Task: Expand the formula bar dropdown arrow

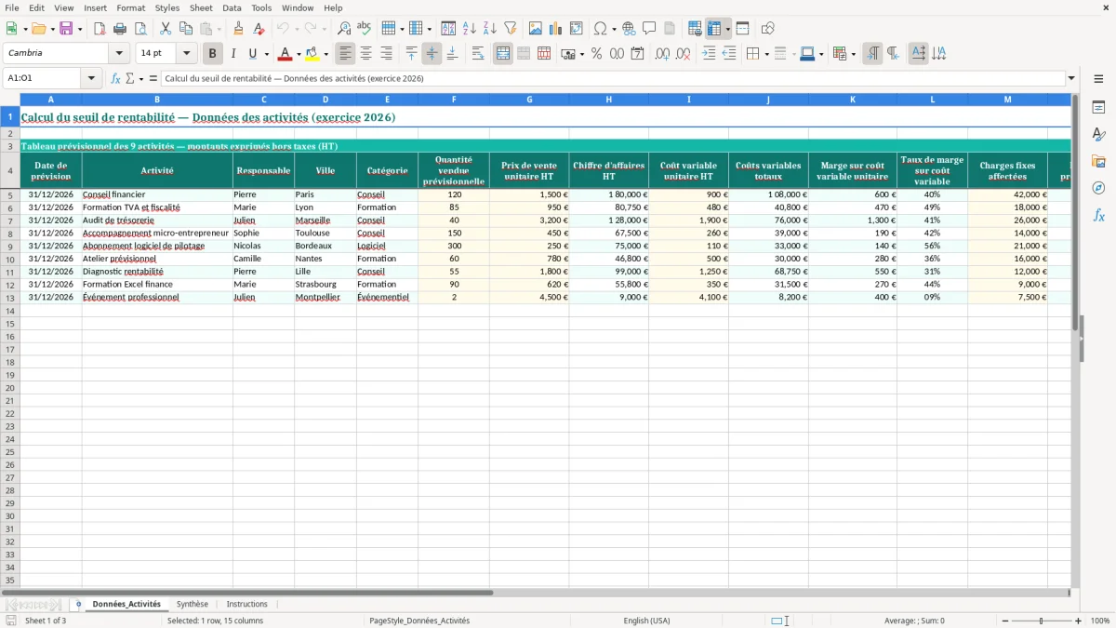Action: [1072, 79]
